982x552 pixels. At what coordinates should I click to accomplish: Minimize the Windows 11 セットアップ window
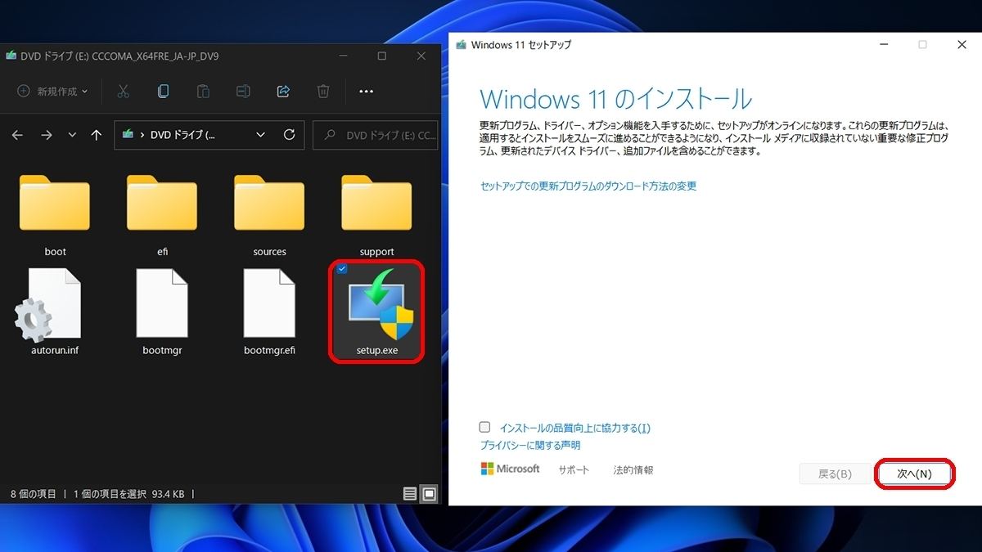pos(883,45)
